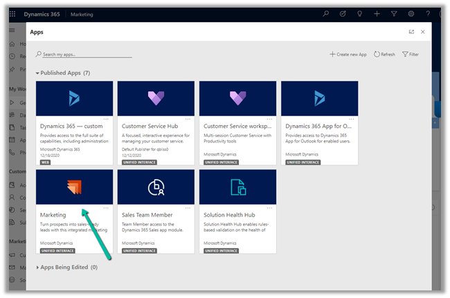Screen dimensions: 450x298
Task: Click the plus icon in top bar
Action: pos(376,14)
